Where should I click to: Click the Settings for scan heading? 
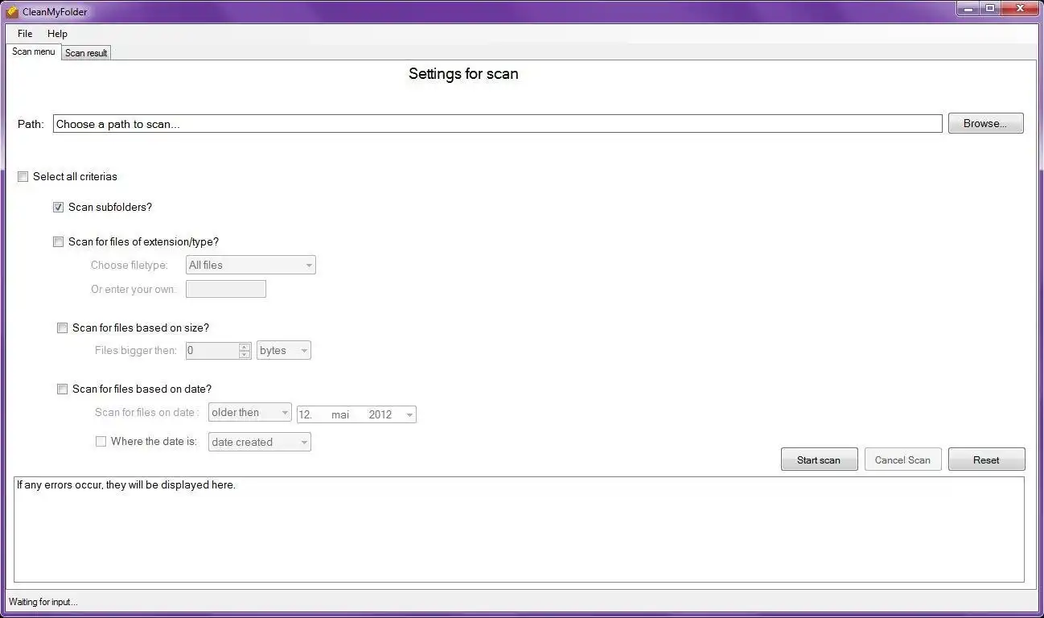click(463, 74)
